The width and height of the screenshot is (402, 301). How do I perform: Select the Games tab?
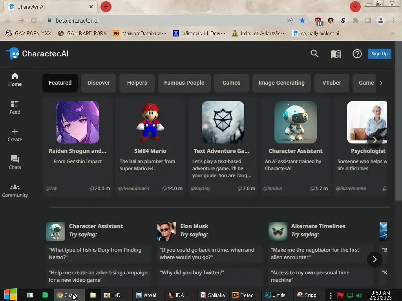[x=231, y=83]
